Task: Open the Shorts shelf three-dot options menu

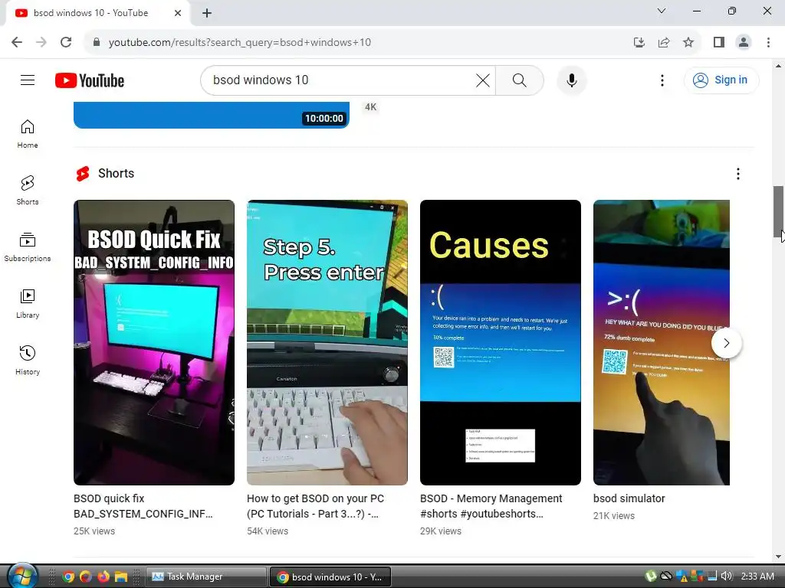Action: click(737, 174)
